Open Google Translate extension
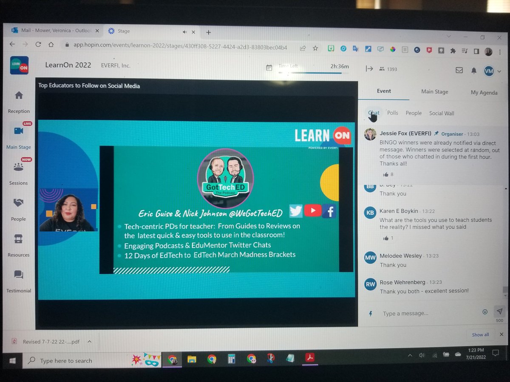The image size is (510, 382). pos(356,49)
